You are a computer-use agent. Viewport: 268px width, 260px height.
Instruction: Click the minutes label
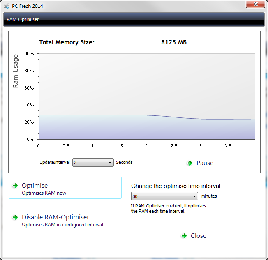pyautogui.click(x=209, y=196)
